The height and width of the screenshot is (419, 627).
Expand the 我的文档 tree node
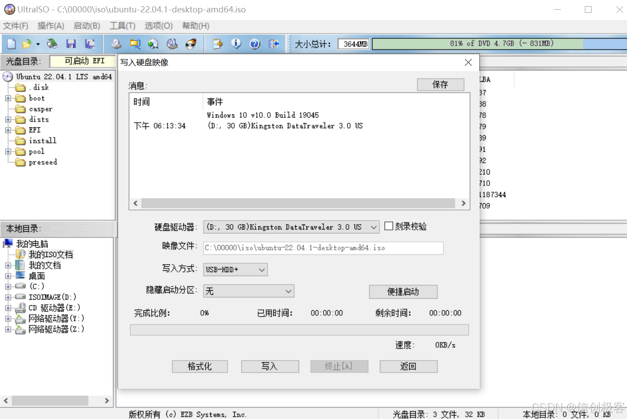tap(8, 265)
